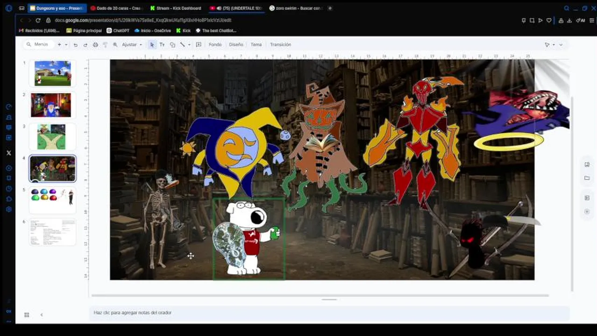Open the Ajustar zoom dropdown
Viewport: 597px width, 336px height.
132,45
